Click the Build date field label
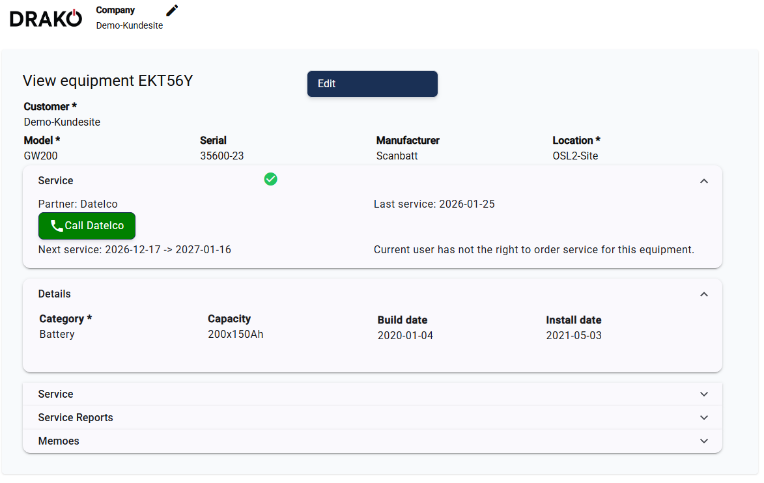764x483 pixels. (x=403, y=320)
